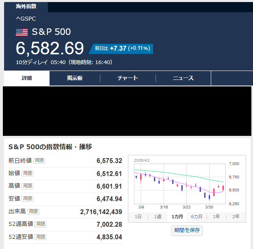Click the US flag icon beside S&P 500

click(x=22, y=32)
